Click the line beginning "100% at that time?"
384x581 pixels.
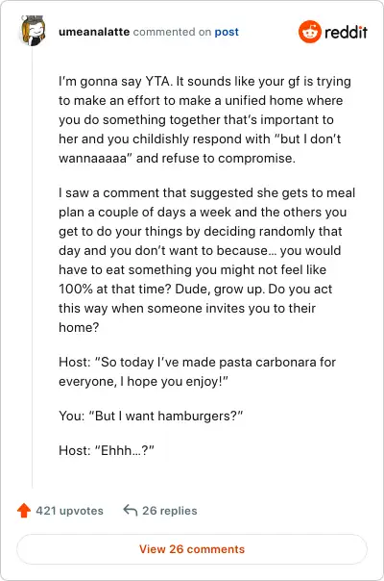pos(195,289)
